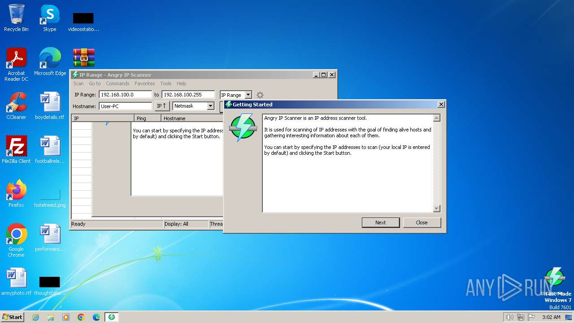Open the Go to menu
Image resolution: width=574 pixels, height=323 pixels.
point(95,83)
